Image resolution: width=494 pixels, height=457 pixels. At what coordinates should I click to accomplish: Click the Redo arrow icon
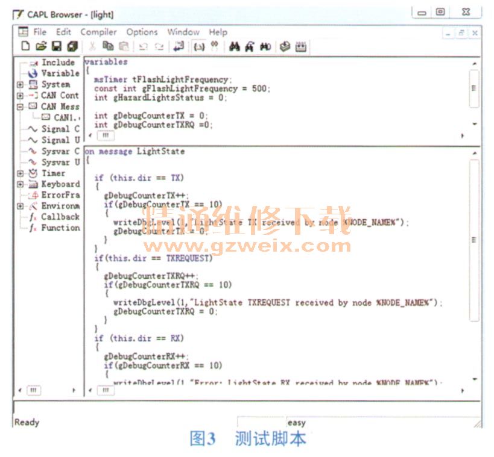point(159,47)
